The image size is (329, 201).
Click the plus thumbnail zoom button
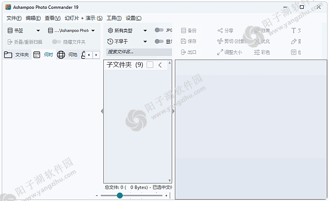(166, 195)
